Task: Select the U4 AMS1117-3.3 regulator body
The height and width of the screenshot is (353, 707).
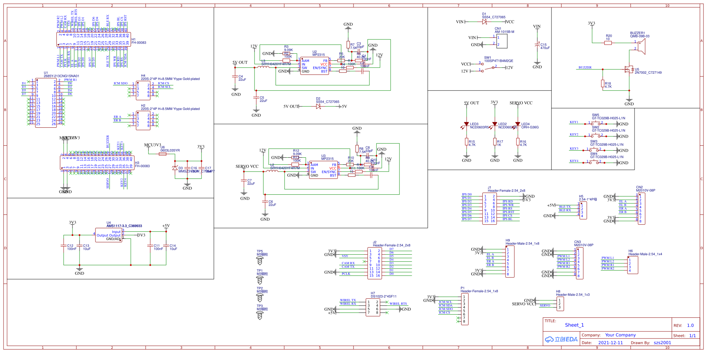Action: point(109,235)
